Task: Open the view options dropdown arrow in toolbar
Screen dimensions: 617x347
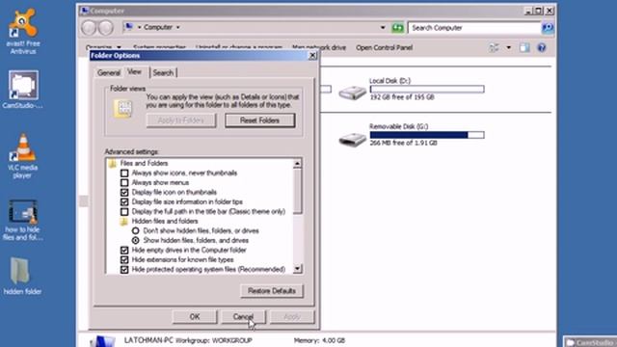Action: [x=509, y=48]
